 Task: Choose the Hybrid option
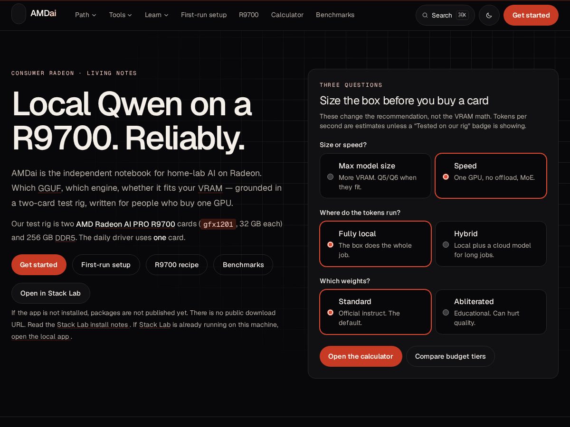(x=491, y=244)
